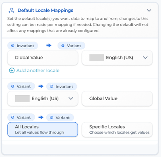Select the Specific Locales option
The height and width of the screenshot is (157, 161).
tap(117, 130)
